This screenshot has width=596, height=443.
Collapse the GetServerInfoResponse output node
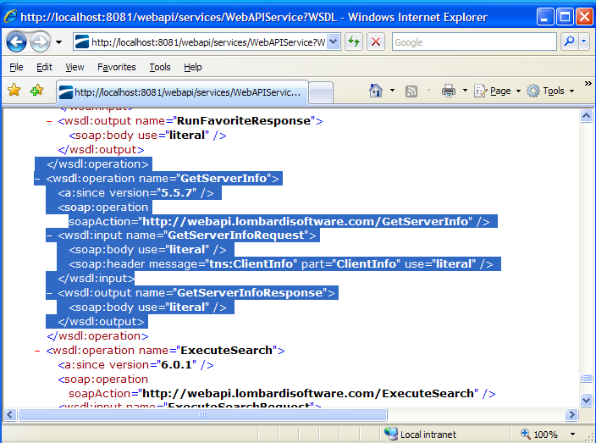point(49,293)
